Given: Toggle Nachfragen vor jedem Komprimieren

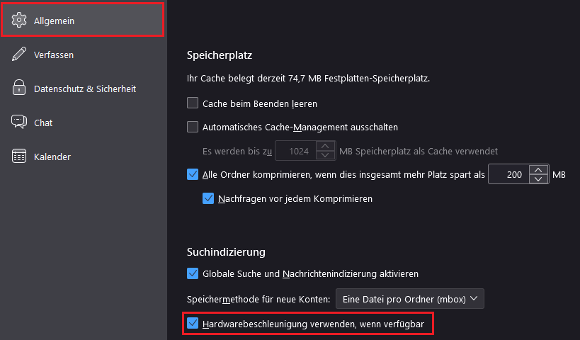Looking at the screenshot, I should 208,198.
